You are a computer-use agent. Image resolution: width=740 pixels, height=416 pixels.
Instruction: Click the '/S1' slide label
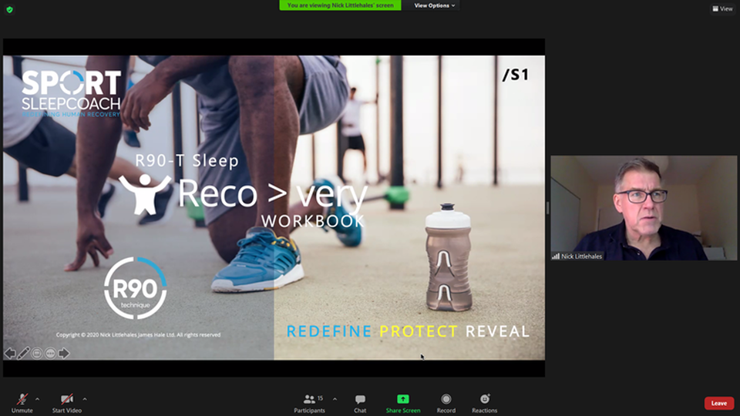click(x=516, y=75)
